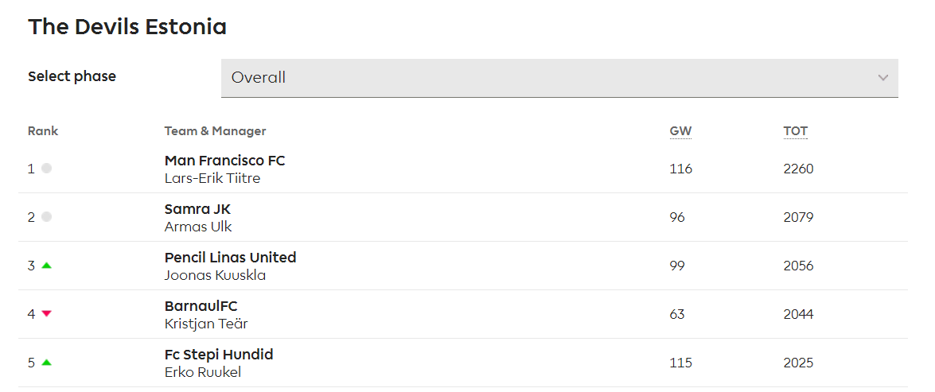Click manager name Erko Ruukel

[203, 372]
